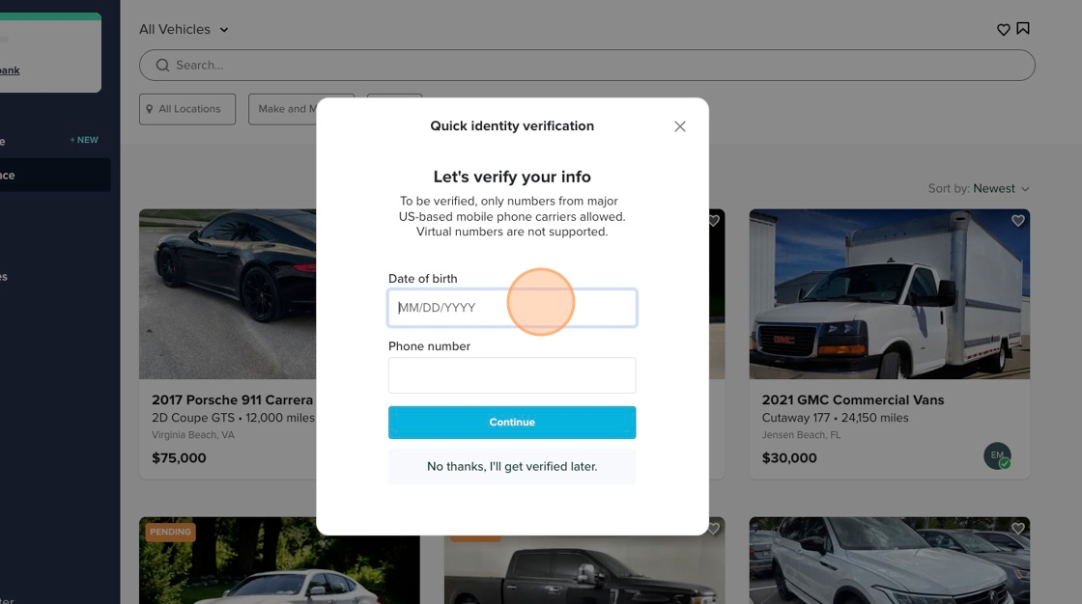Open saved items bookmark icon

tap(1023, 29)
